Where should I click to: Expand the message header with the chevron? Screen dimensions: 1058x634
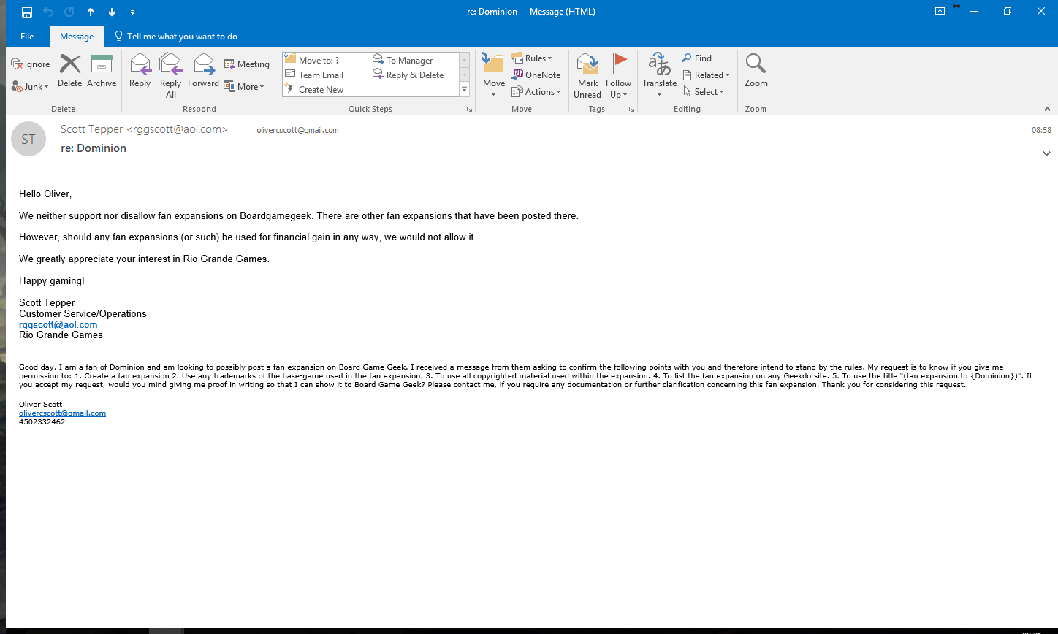tap(1046, 153)
